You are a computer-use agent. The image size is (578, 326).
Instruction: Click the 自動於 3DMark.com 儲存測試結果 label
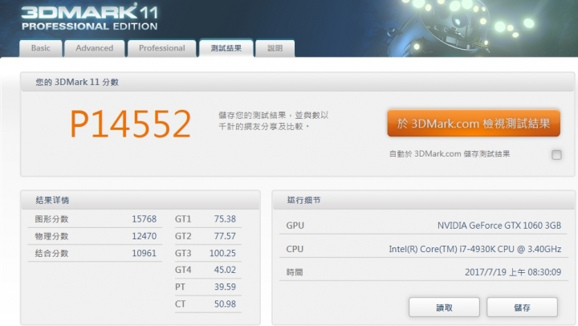pyautogui.click(x=450, y=154)
